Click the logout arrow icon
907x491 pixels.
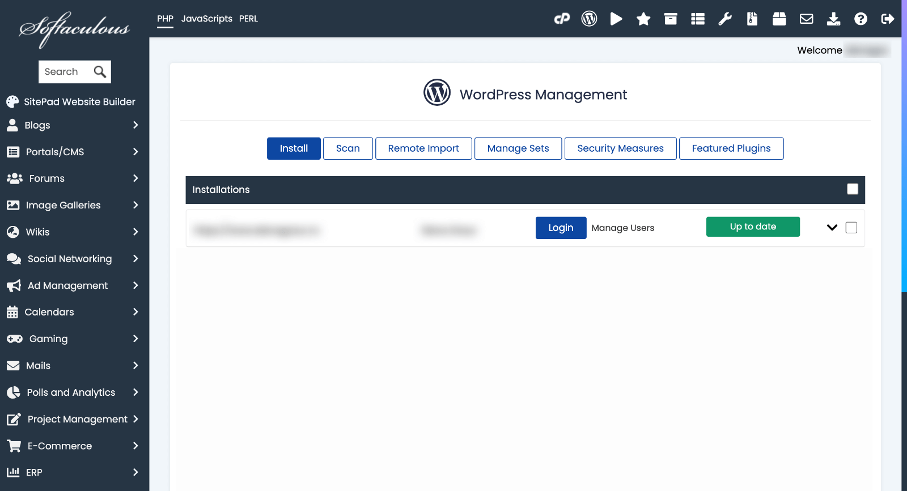tap(888, 19)
